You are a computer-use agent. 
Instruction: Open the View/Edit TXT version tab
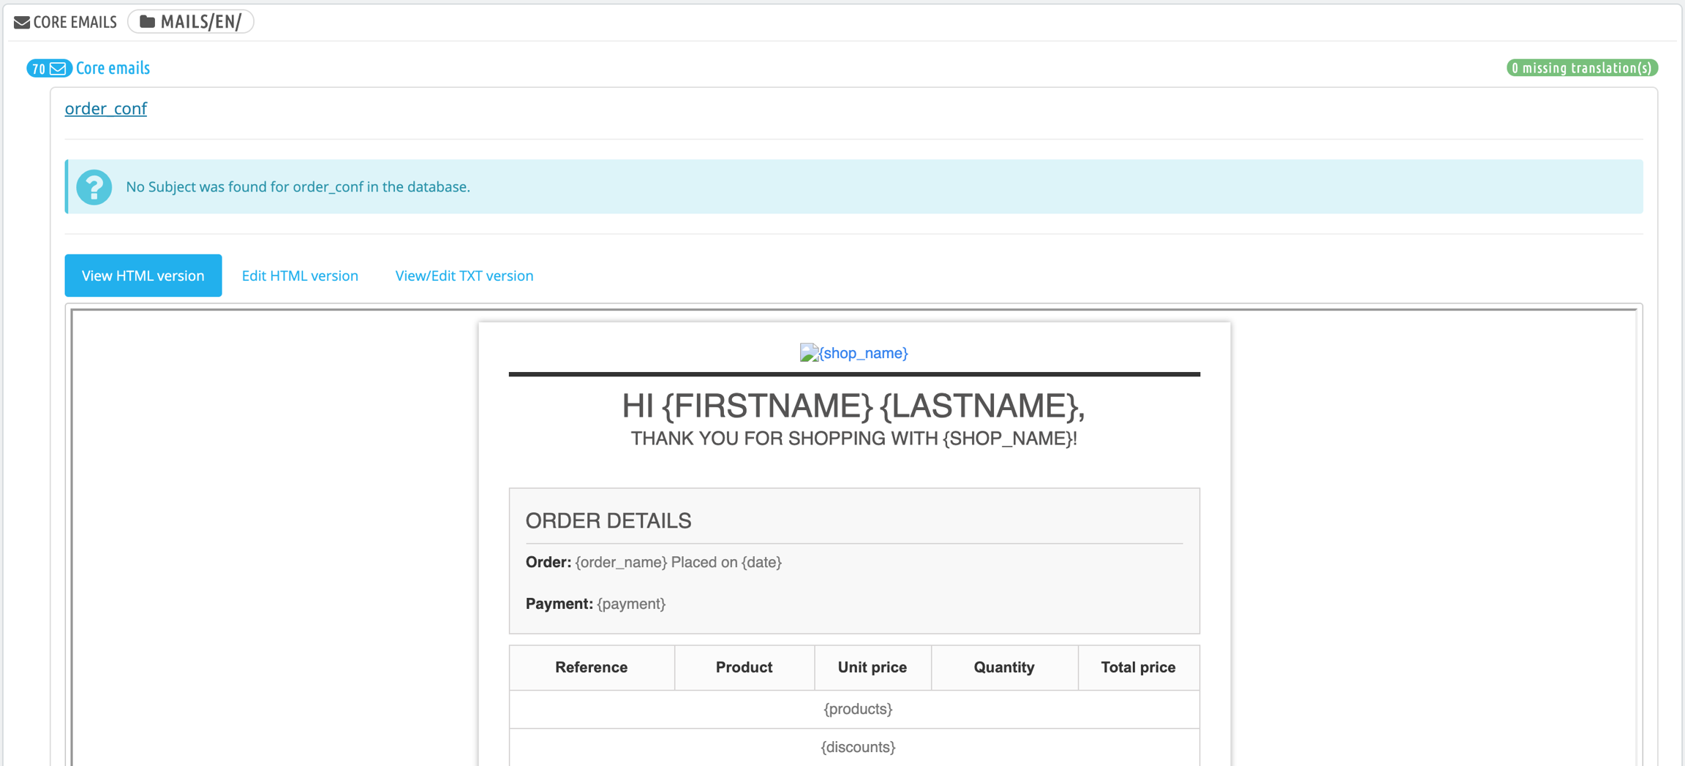click(x=464, y=276)
